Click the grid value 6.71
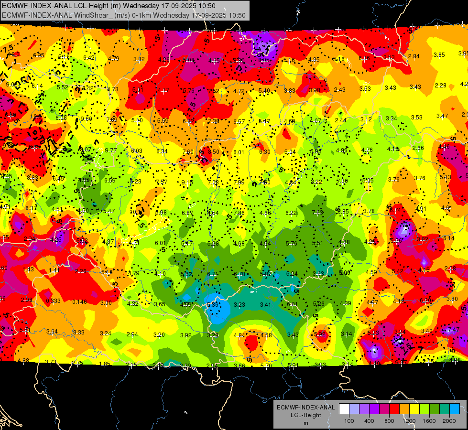The image size is (468, 430). point(213,274)
